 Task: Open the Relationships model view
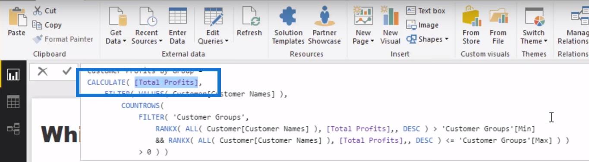[13, 128]
